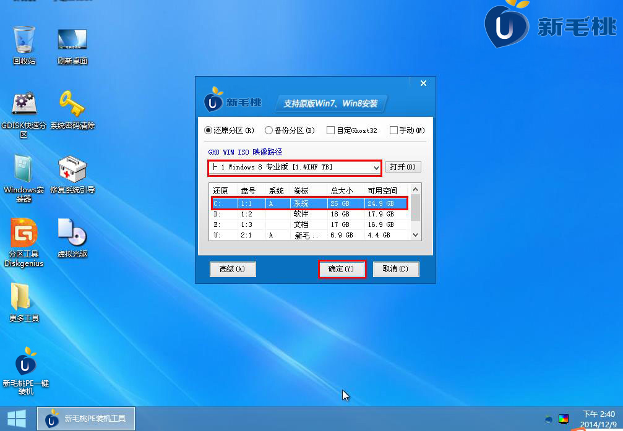Click the 高级(A) button
Image resolution: width=623 pixels, height=431 pixels.
point(233,269)
